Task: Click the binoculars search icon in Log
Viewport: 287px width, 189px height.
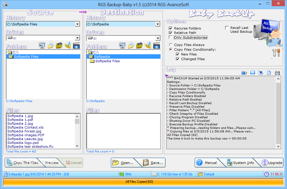Action: click(277, 73)
